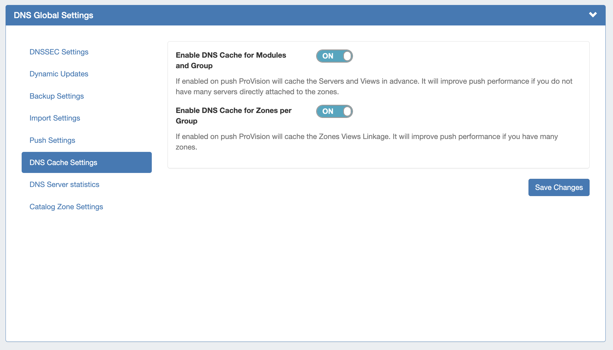Click empty area below Catalog Zone Settings
This screenshot has height=350, width=613.
coord(87,263)
